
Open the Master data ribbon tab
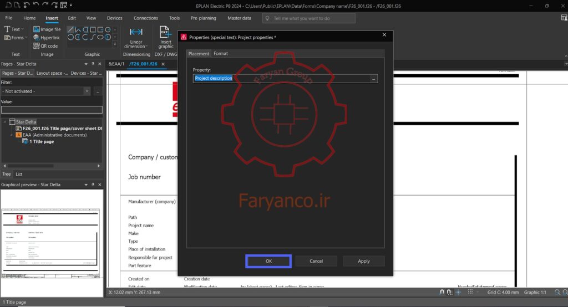pyautogui.click(x=239, y=18)
